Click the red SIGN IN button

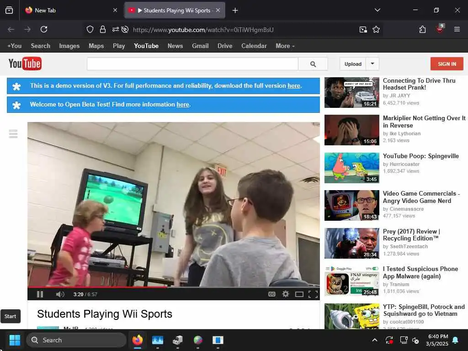click(x=447, y=64)
